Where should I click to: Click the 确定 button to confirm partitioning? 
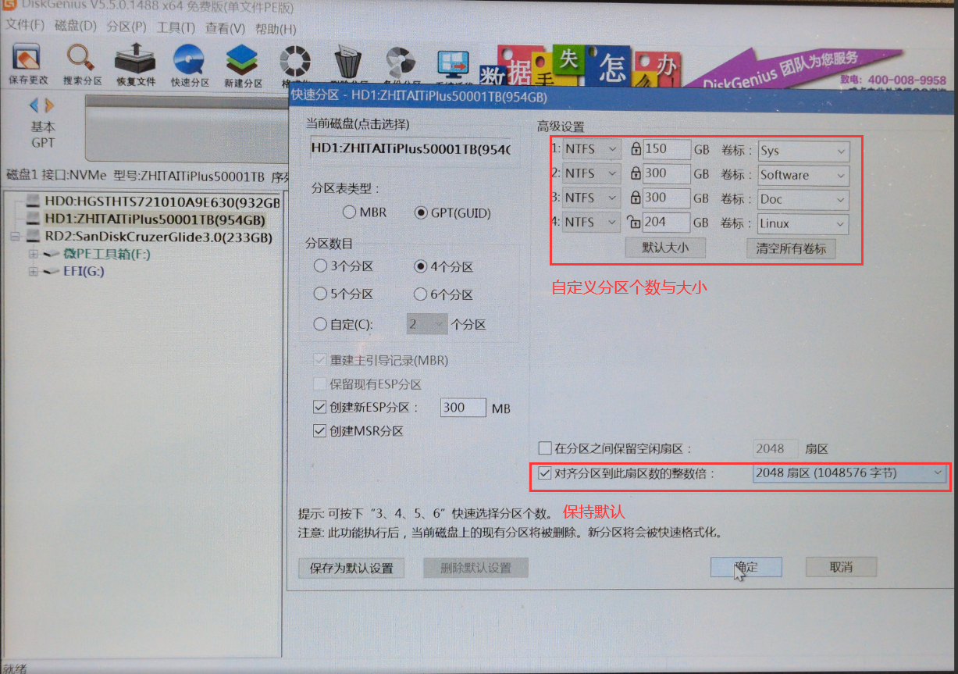click(x=746, y=567)
